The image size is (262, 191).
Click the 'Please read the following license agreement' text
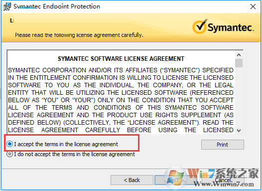[x=79, y=35]
